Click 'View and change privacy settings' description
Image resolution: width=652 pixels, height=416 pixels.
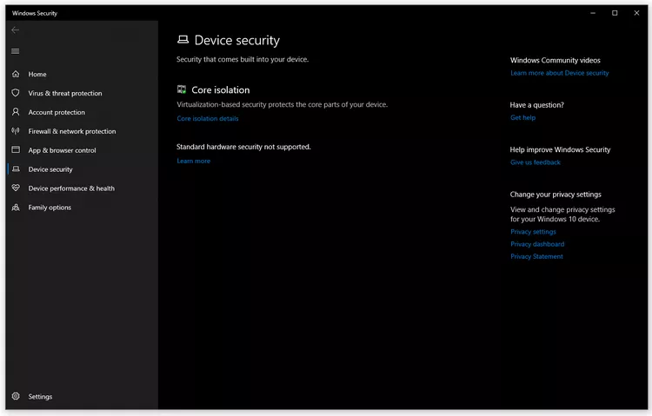[x=562, y=215]
